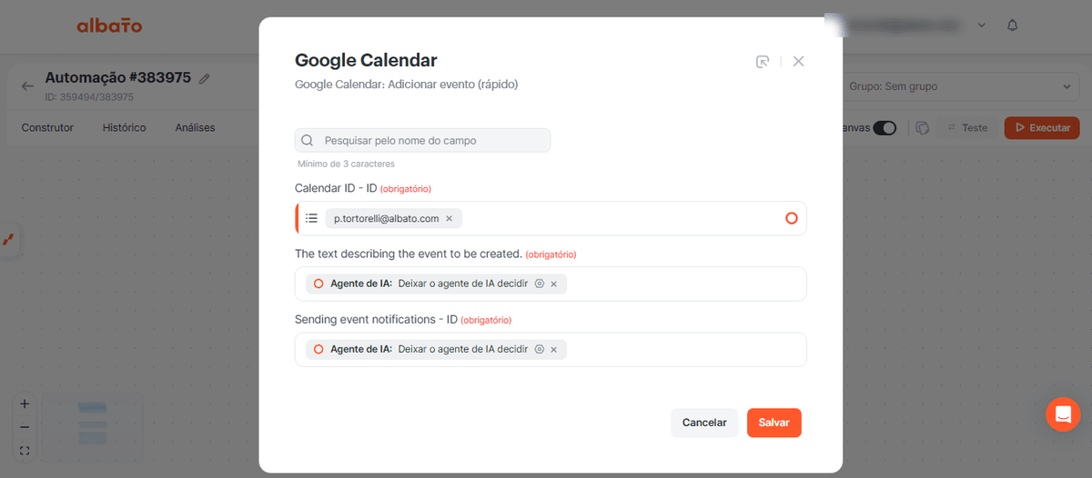Open the Construtor tab
The image size is (1092, 478).
pyautogui.click(x=47, y=128)
